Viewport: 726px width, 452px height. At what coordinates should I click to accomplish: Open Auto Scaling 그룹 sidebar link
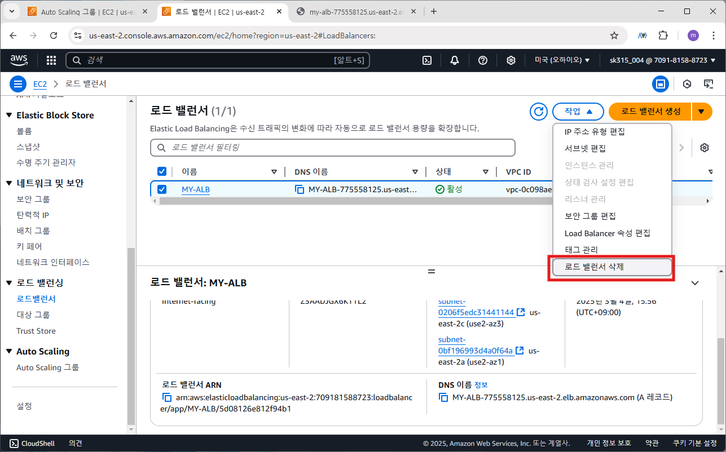(x=47, y=367)
